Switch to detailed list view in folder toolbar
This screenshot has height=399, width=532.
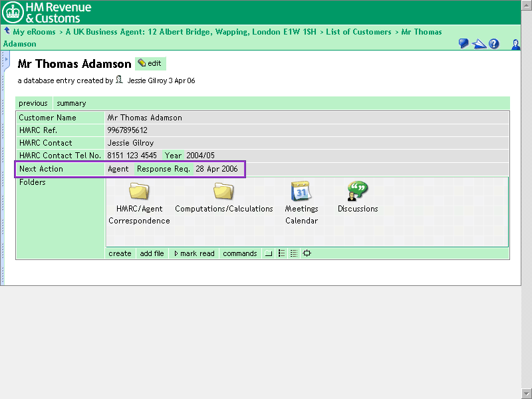pyautogui.click(x=294, y=254)
